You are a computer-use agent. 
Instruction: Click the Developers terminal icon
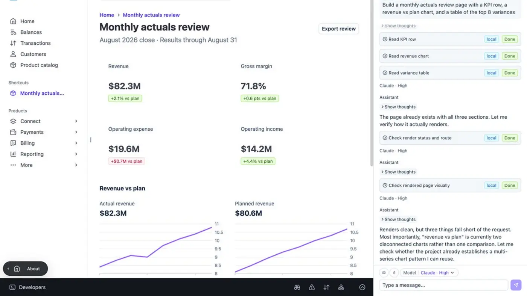coord(12,287)
